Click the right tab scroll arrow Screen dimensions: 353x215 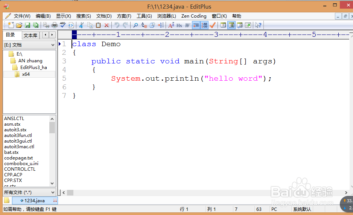coord(52,35)
